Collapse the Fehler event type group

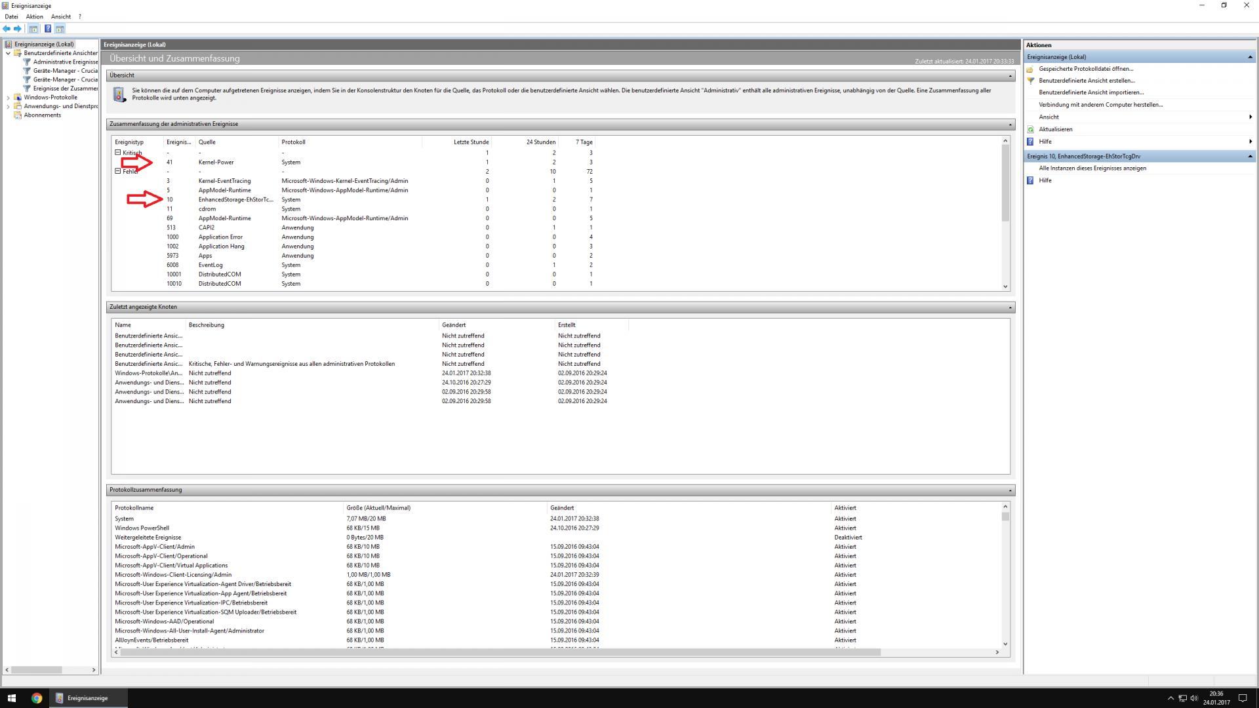(x=118, y=171)
